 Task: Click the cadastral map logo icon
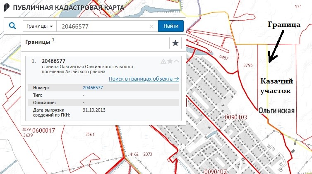coord(6,8)
